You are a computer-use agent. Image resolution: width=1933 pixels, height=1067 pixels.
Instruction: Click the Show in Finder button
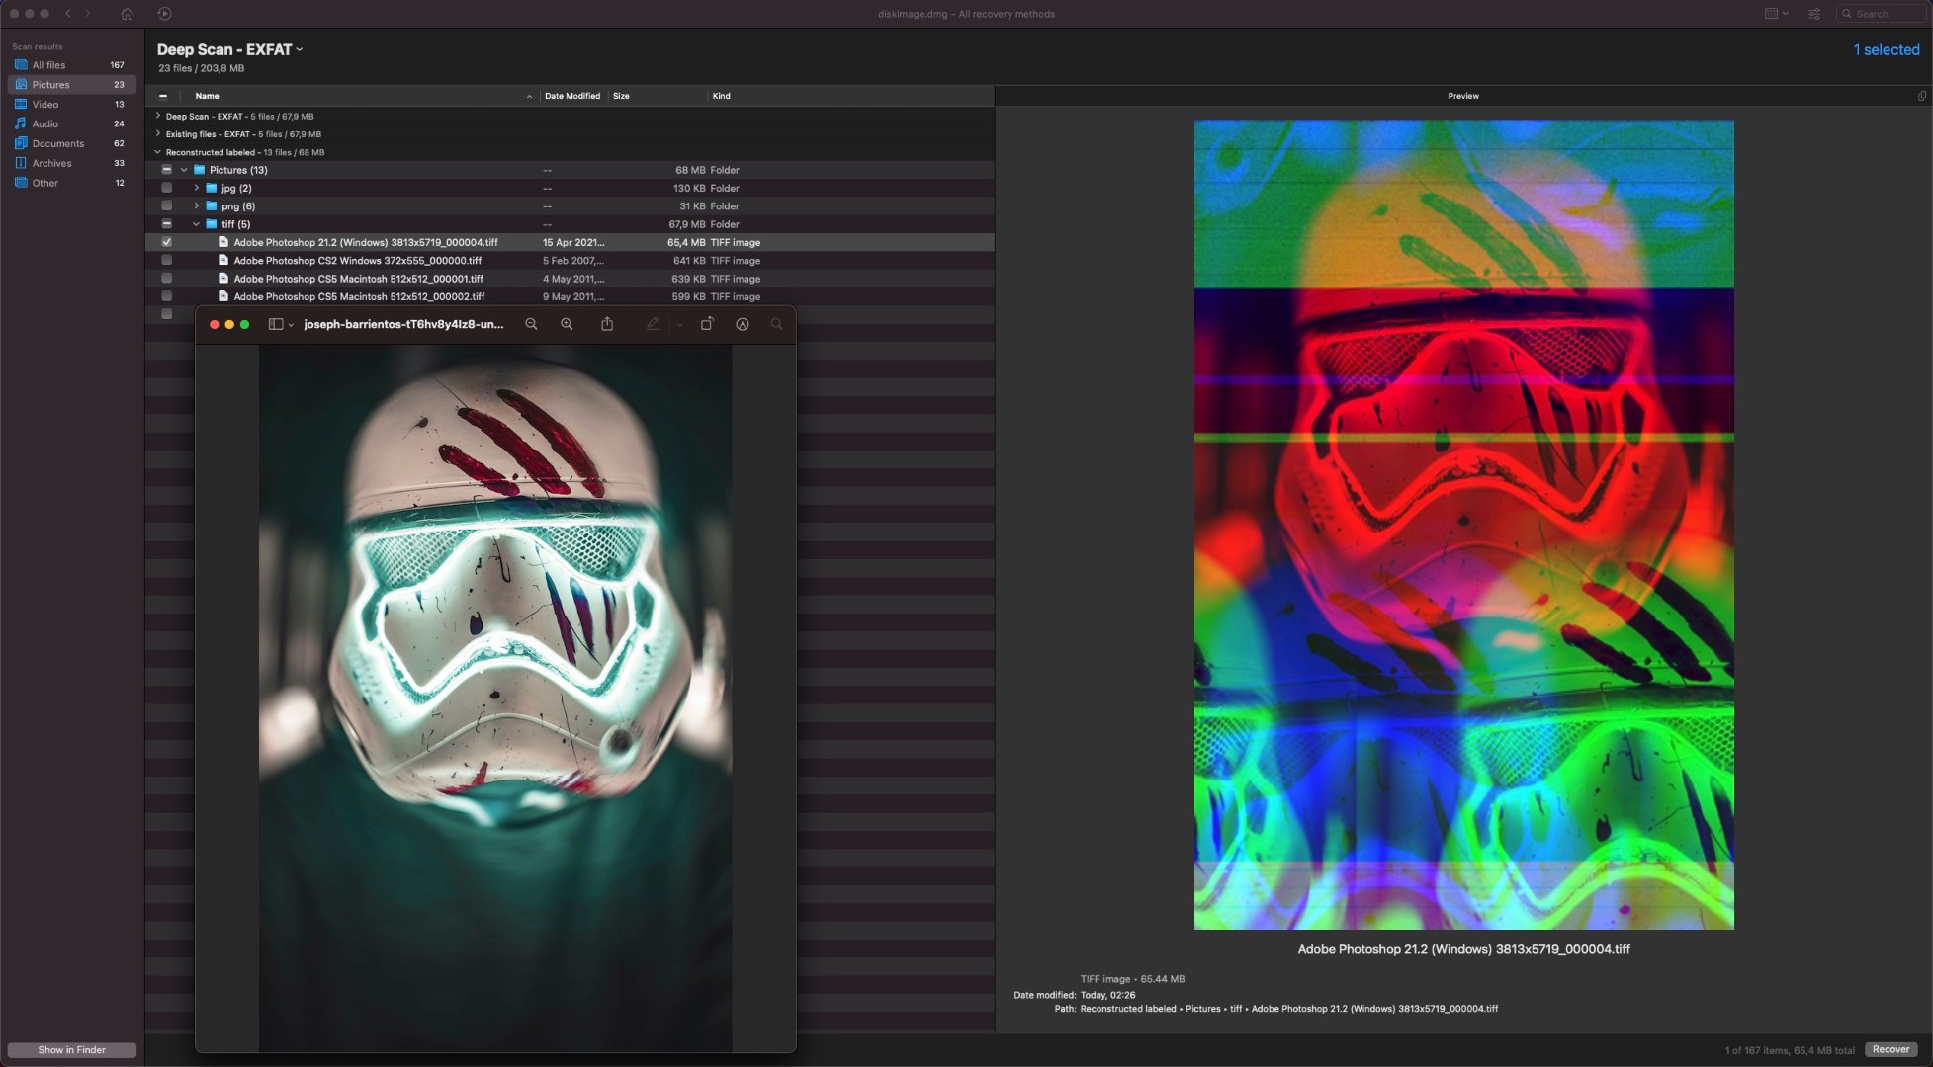click(71, 1049)
